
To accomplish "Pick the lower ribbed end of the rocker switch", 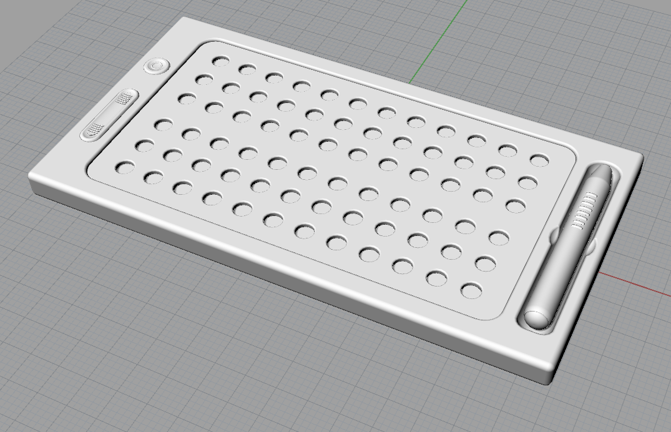I will pos(96,129).
